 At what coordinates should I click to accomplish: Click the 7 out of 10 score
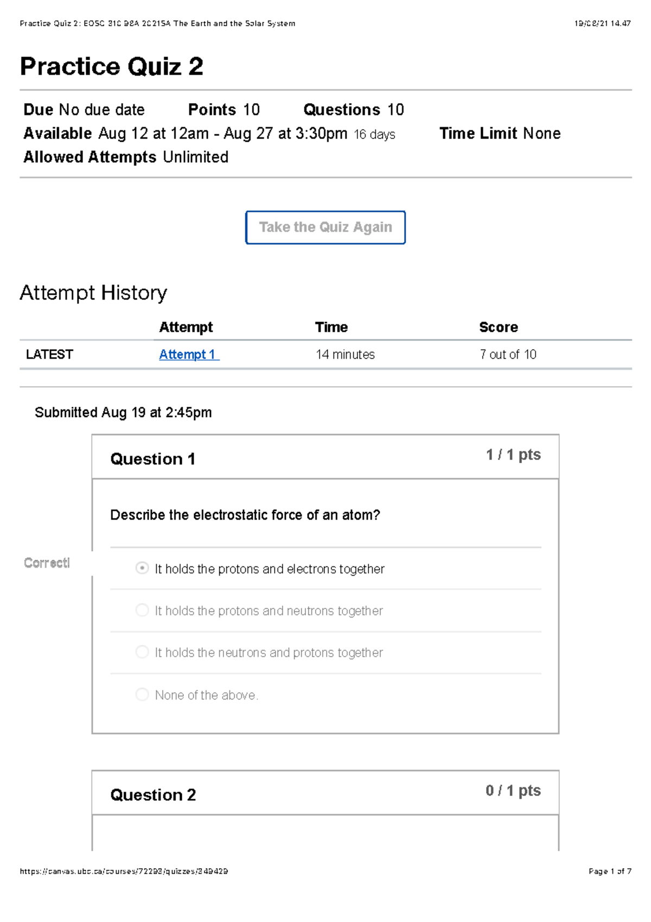[x=507, y=355]
